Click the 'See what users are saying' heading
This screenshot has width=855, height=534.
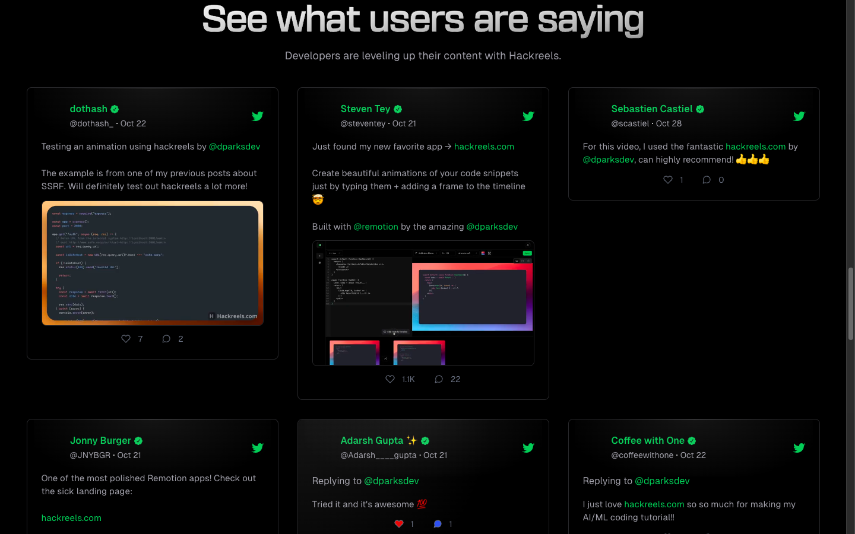click(x=423, y=20)
